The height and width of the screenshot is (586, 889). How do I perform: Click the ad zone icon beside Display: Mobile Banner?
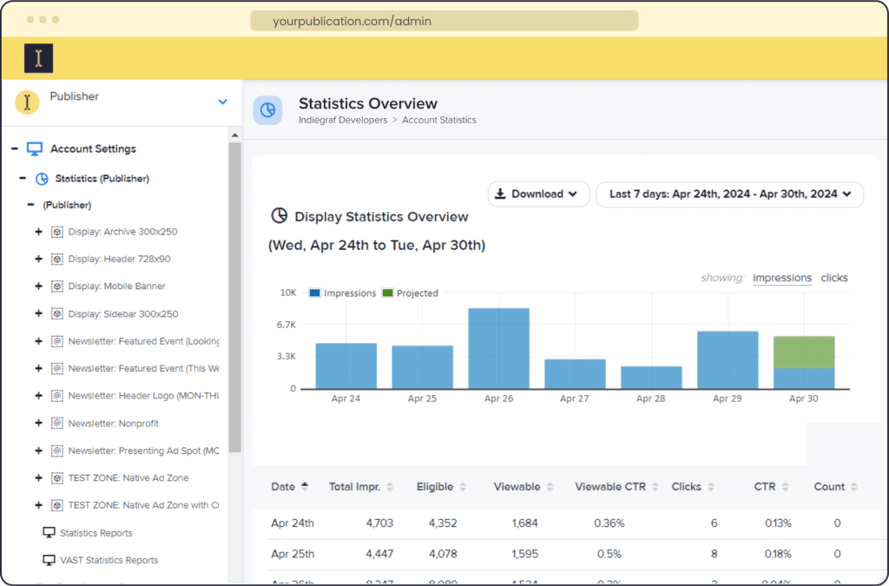pyautogui.click(x=57, y=286)
